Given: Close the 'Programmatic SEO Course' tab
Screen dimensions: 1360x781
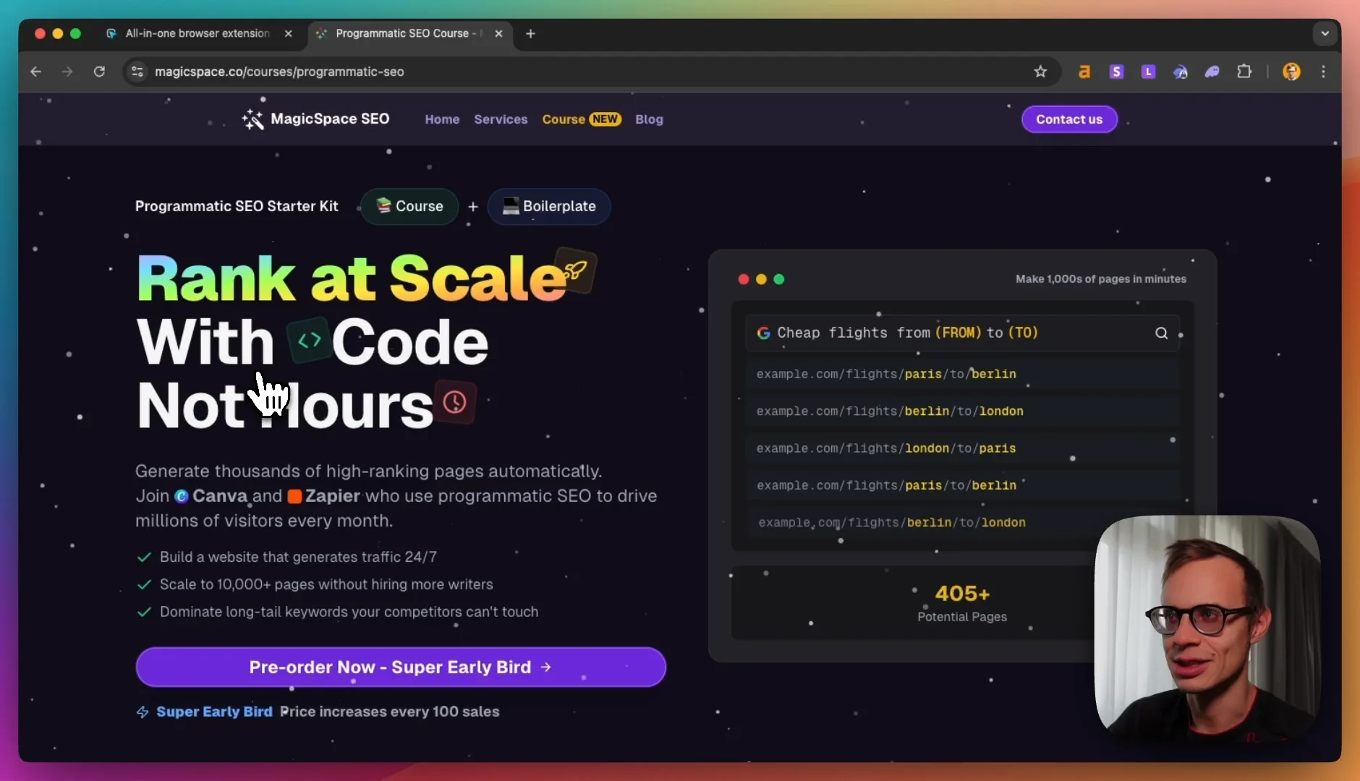Looking at the screenshot, I should pos(498,33).
